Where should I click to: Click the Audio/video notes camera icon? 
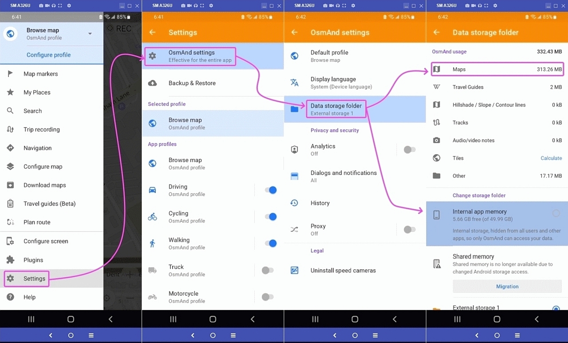437,140
